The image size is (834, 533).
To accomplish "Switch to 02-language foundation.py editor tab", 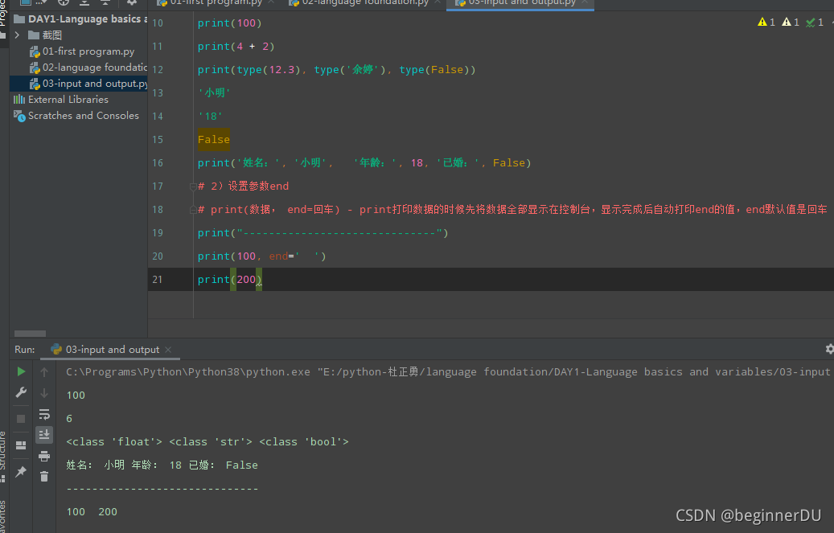I will 365,2.
